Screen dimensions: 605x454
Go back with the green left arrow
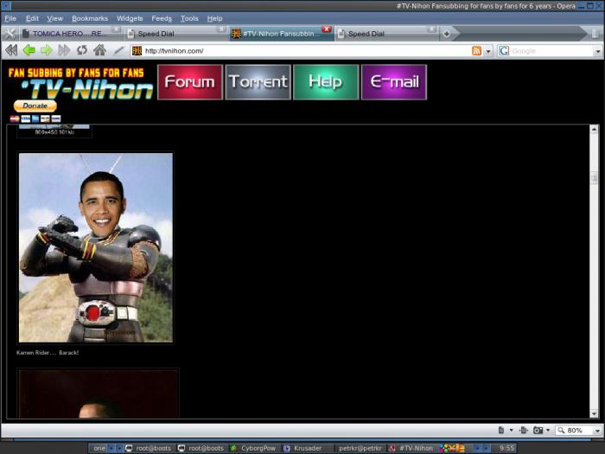pyautogui.click(x=29, y=50)
